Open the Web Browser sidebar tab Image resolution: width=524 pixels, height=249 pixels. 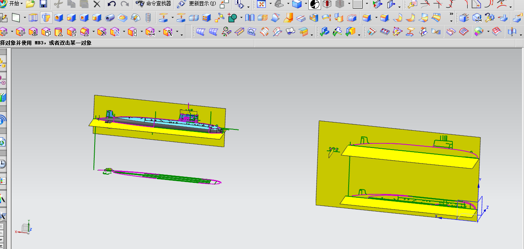click(x=2, y=142)
